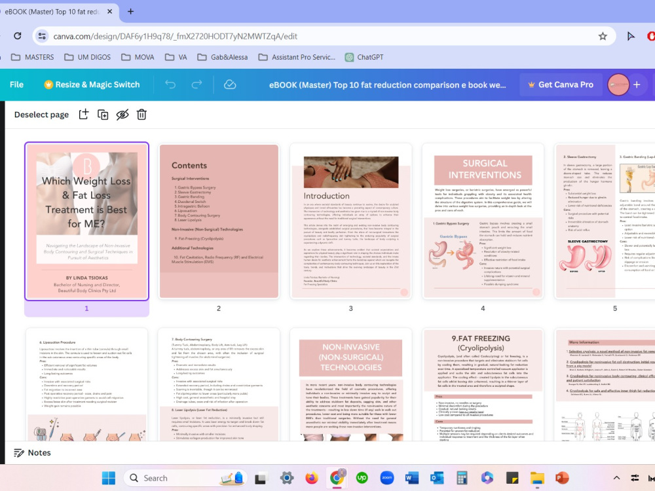Open Task View in the taskbar

point(261,478)
